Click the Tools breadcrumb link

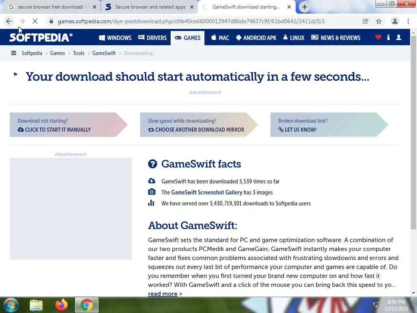tap(79, 53)
